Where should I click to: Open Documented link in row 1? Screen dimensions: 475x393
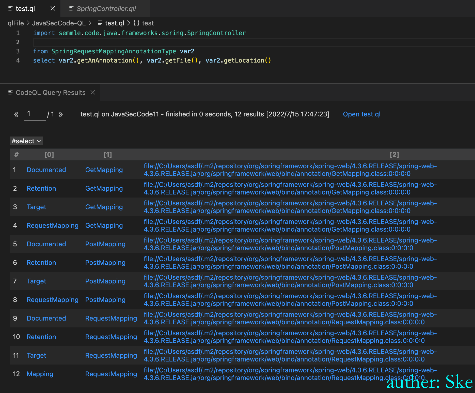[x=46, y=170]
